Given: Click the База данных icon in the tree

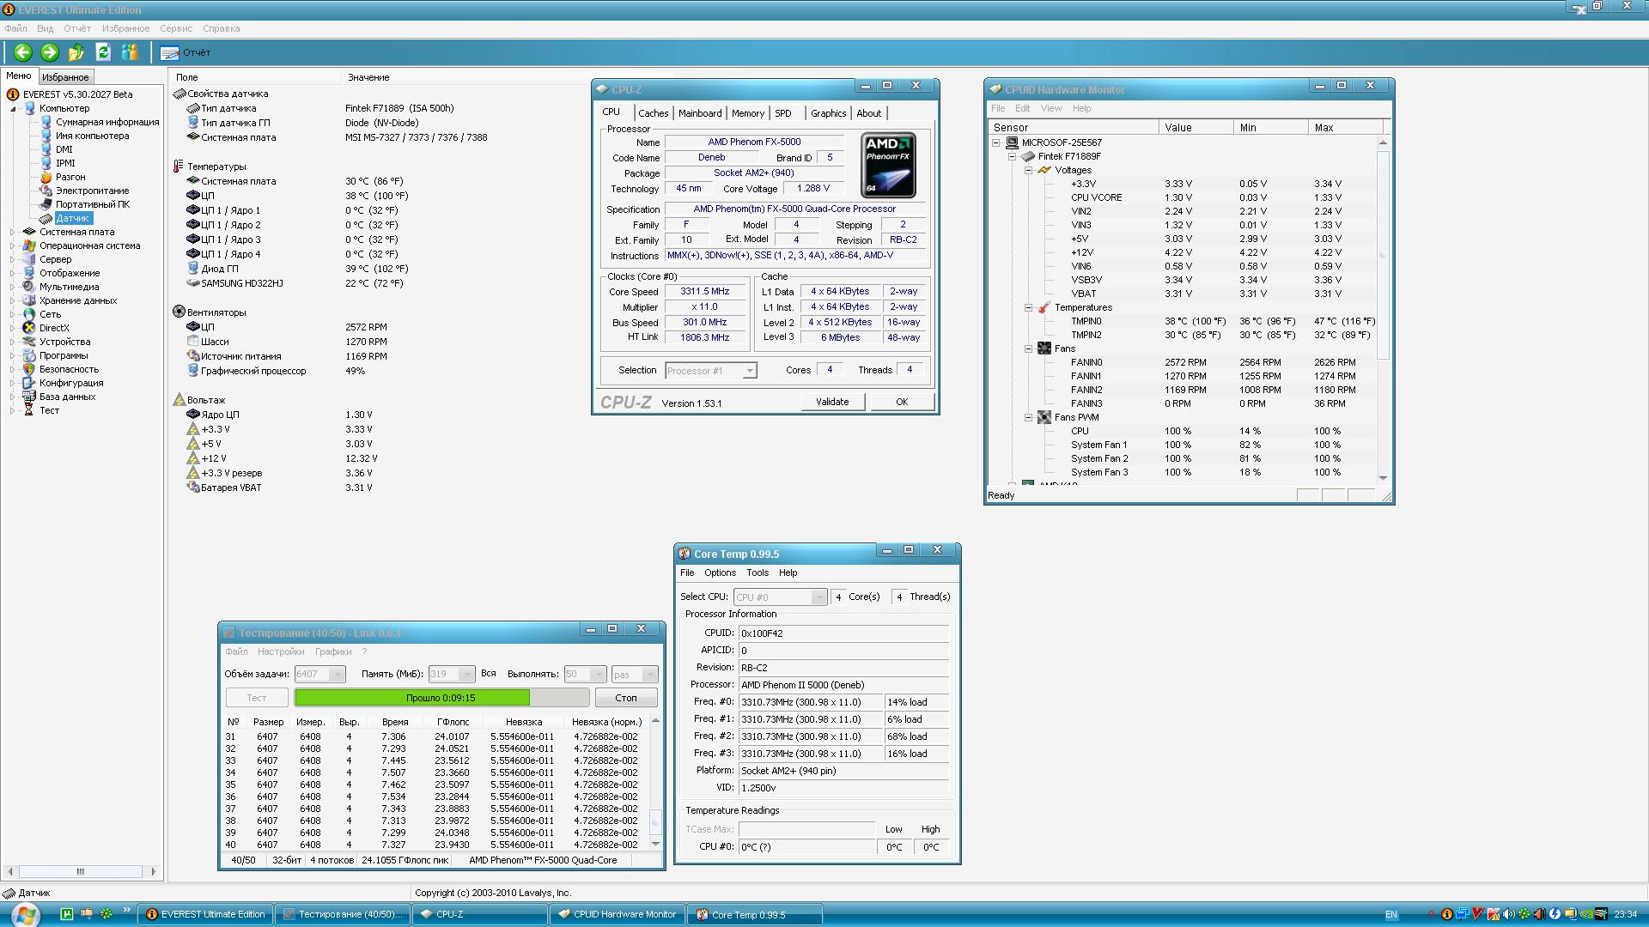Looking at the screenshot, I should [x=29, y=397].
